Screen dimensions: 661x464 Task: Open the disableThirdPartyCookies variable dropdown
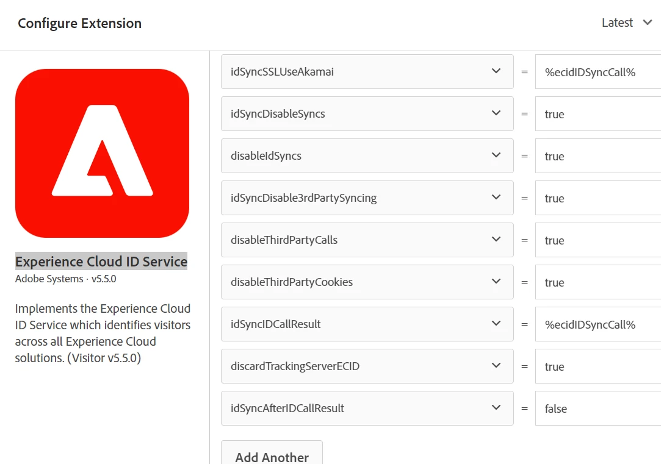(367, 282)
